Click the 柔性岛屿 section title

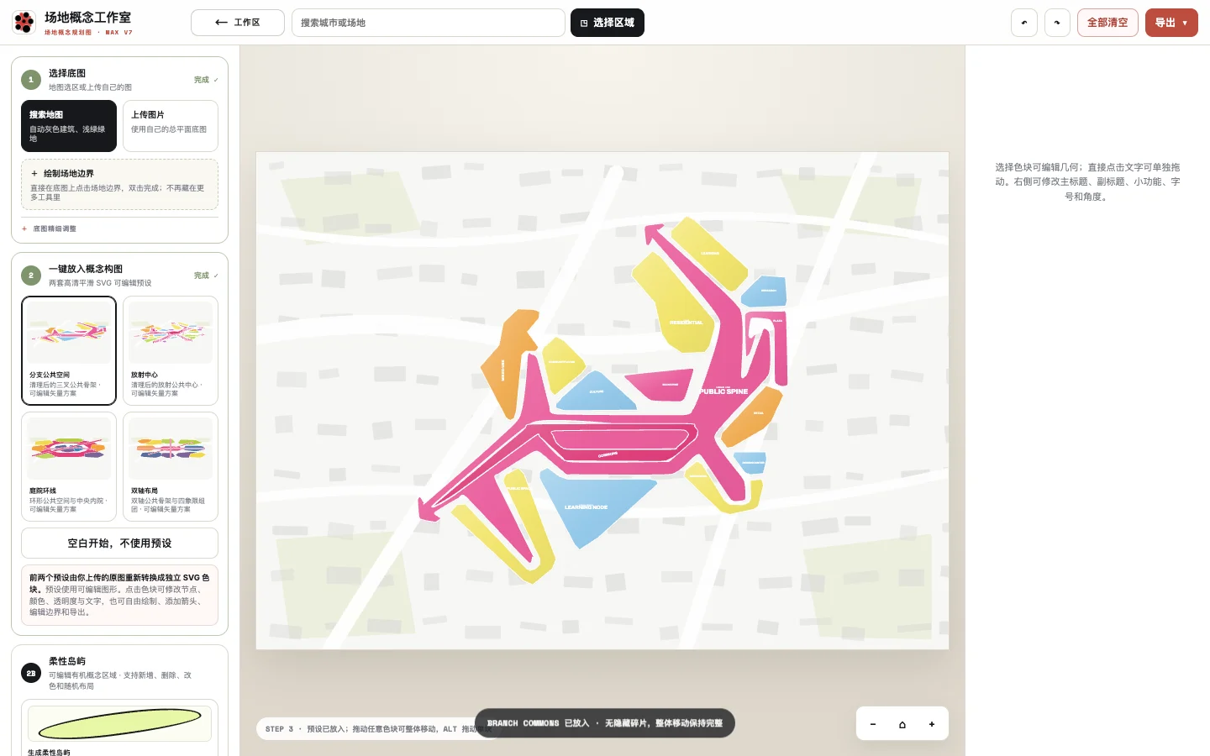click(67, 661)
